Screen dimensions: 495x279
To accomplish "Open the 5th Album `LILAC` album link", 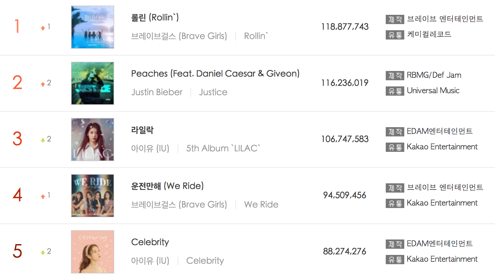I will pos(223,148).
